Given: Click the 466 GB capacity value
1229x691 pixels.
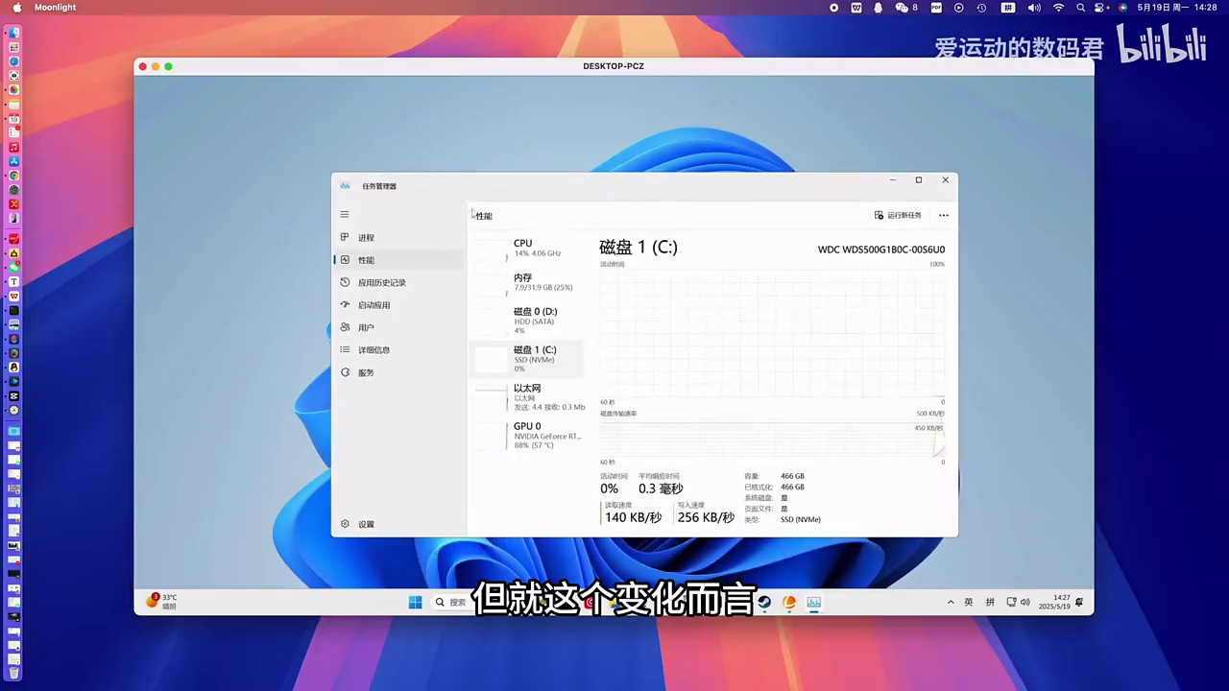Looking at the screenshot, I should point(792,476).
